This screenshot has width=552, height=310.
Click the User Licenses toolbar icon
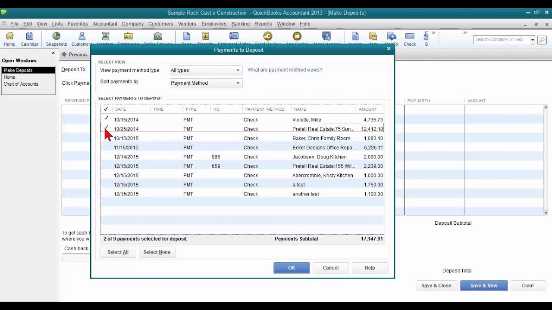click(x=326, y=38)
